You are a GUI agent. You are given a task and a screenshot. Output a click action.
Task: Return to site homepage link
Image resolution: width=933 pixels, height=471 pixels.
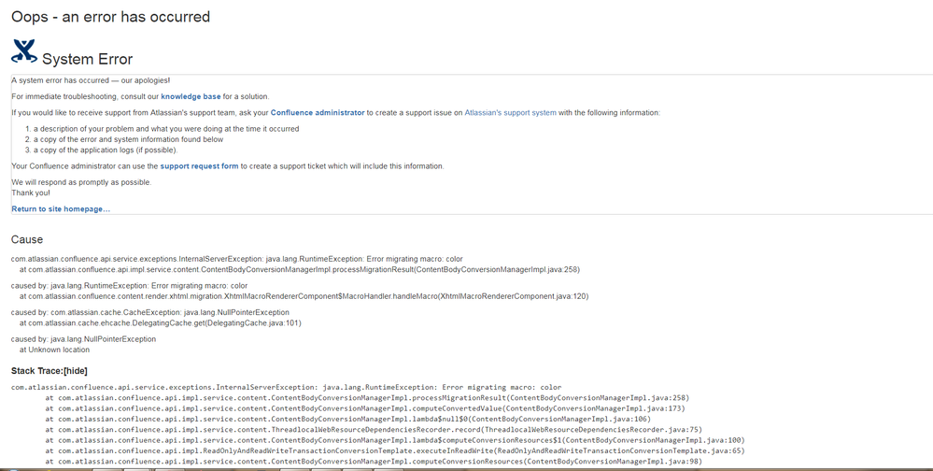coord(61,209)
